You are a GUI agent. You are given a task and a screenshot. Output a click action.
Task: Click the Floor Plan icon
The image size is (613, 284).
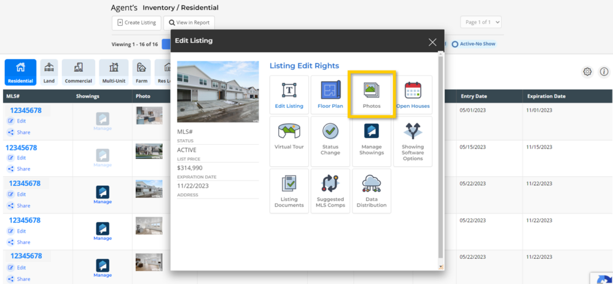[330, 95]
